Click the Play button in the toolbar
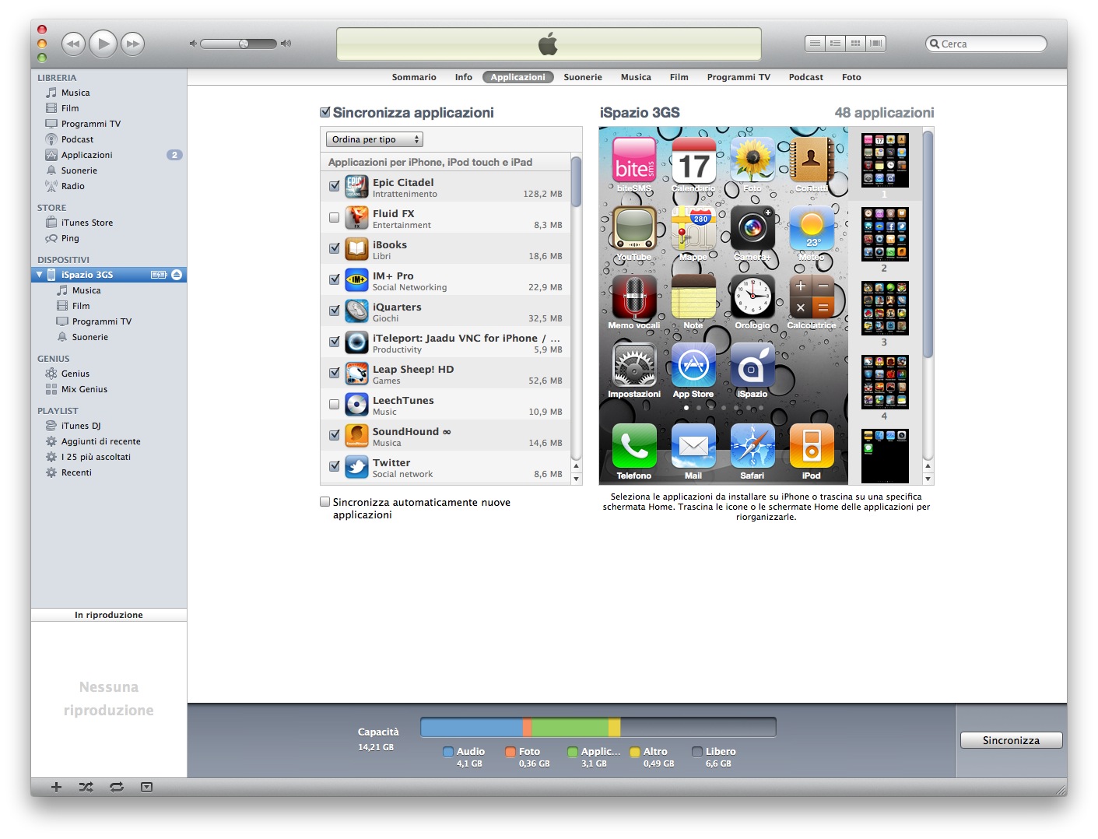The image size is (1098, 839). (103, 44)
